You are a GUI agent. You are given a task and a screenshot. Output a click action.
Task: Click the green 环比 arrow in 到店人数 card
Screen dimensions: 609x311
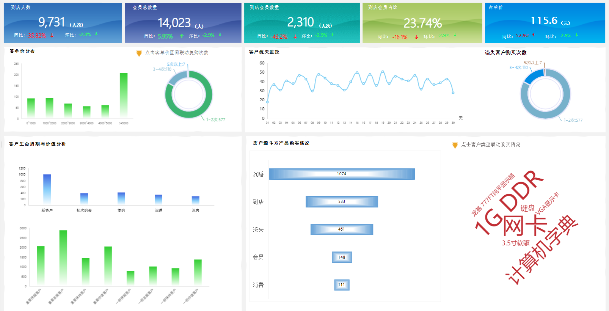coord(96,34)
